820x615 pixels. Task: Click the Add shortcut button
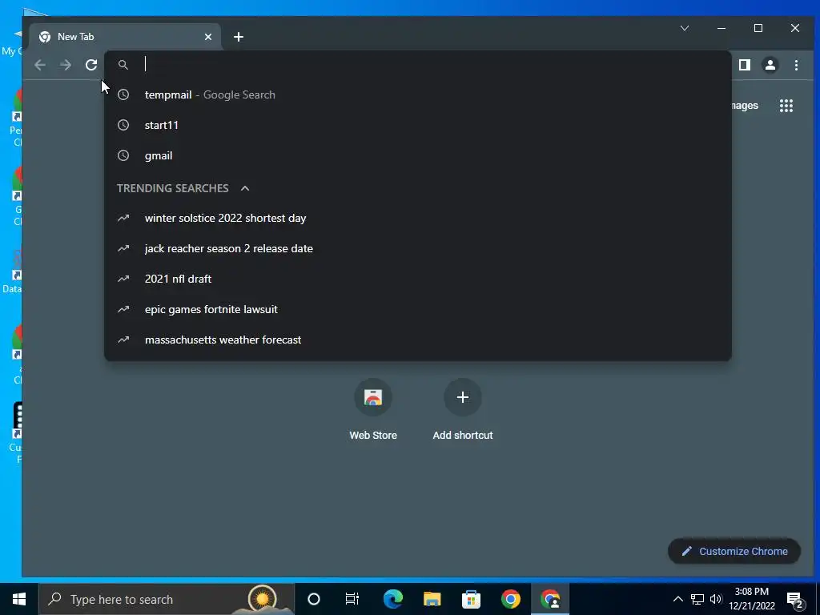pos(462,409)
